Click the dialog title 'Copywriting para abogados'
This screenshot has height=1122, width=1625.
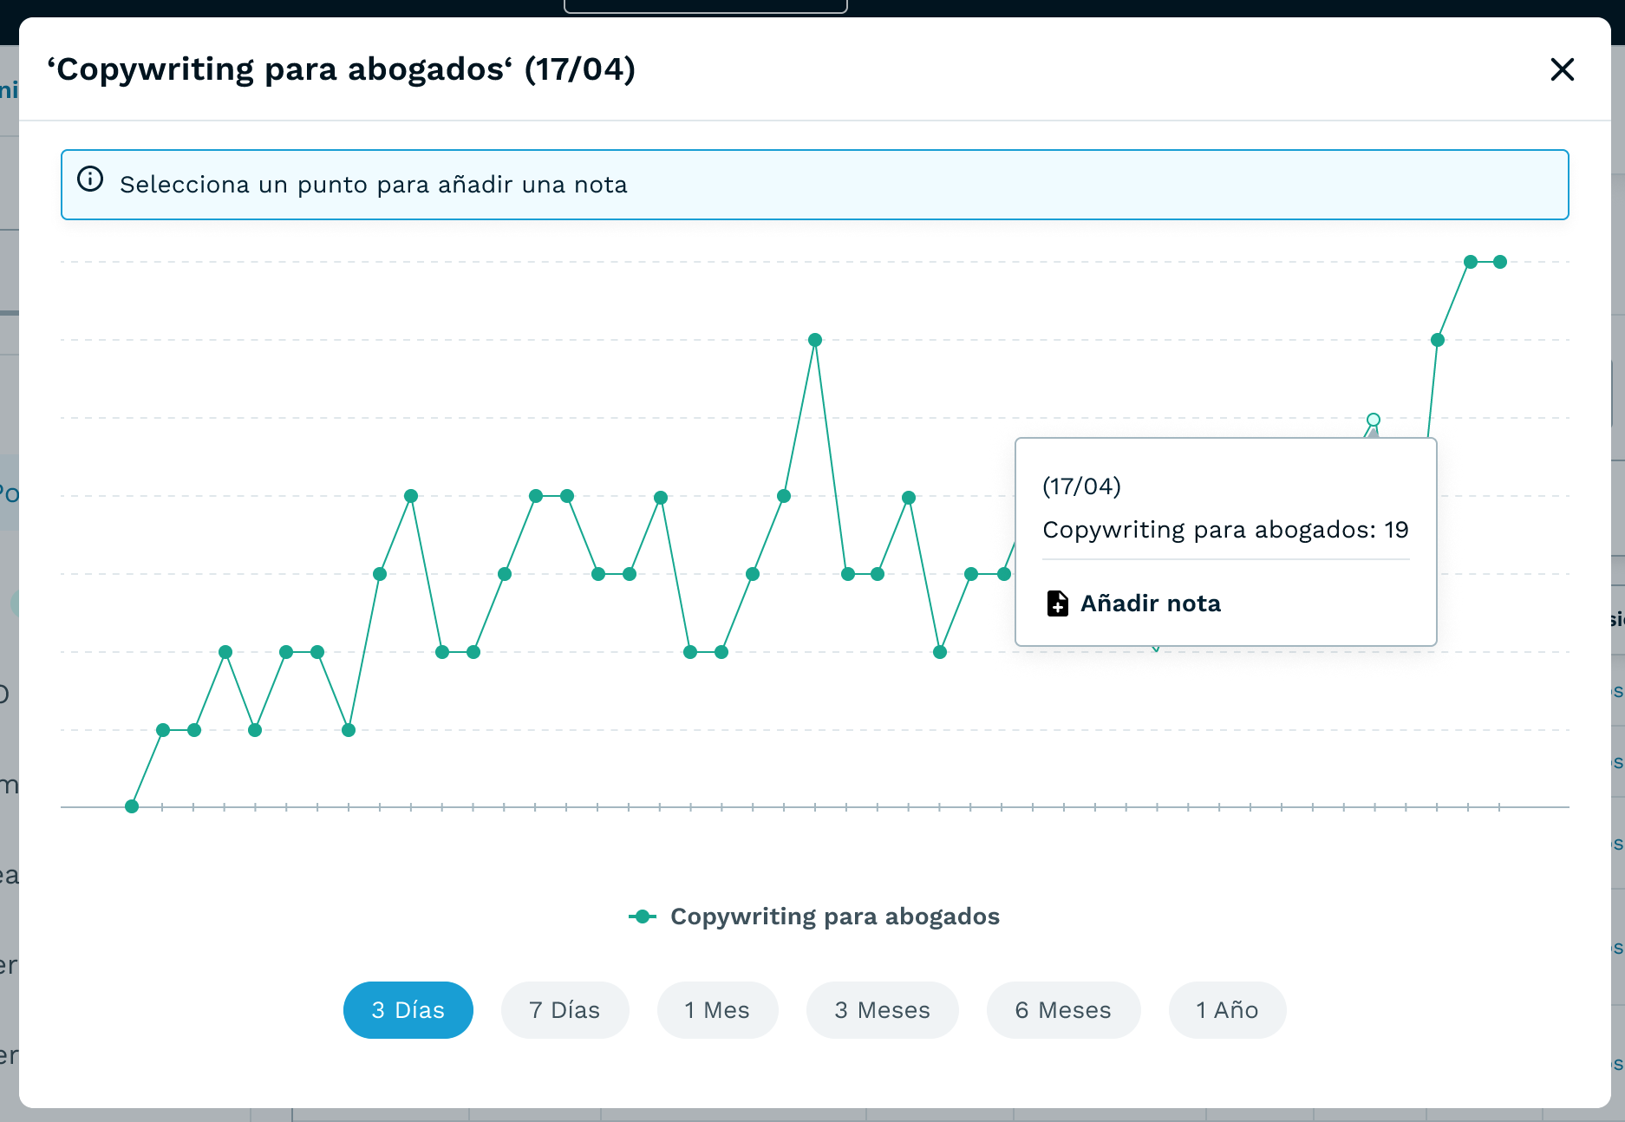(341, 69)
